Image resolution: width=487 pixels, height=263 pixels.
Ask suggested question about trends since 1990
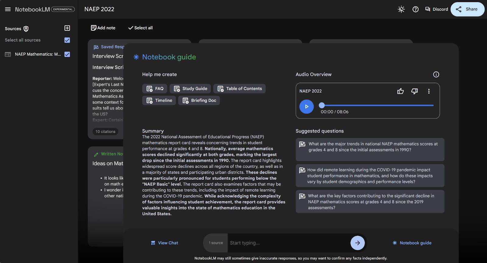pyautogui.click(x=370, y=149)
